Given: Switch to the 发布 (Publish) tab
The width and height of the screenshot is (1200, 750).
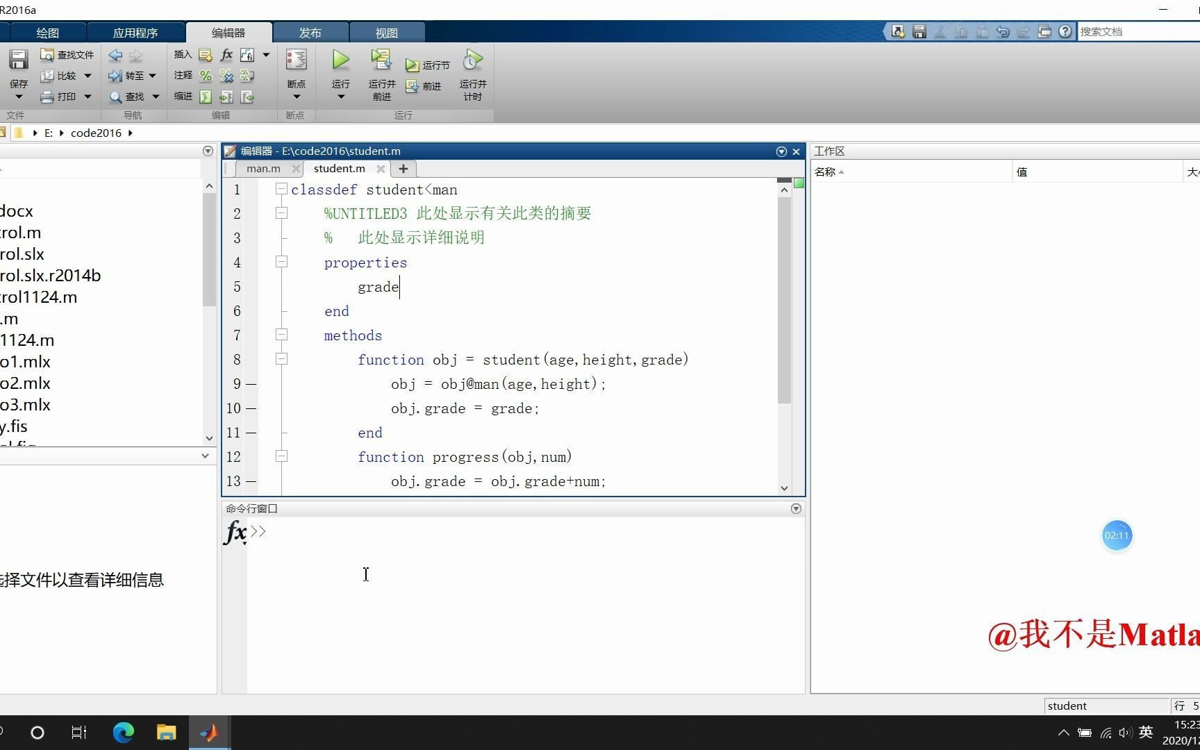Looking at the screenshot, I should coord(310,33).
